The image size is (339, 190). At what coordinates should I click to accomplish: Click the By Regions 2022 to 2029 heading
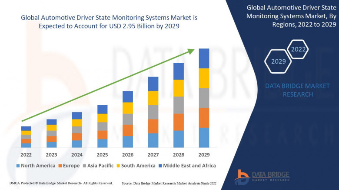click(x=291, y=16)
